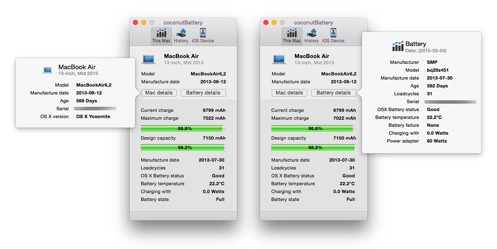Screen dimensions: 497x249
Task: Close the left coconutBattery window
Action: tap(135, 22)
